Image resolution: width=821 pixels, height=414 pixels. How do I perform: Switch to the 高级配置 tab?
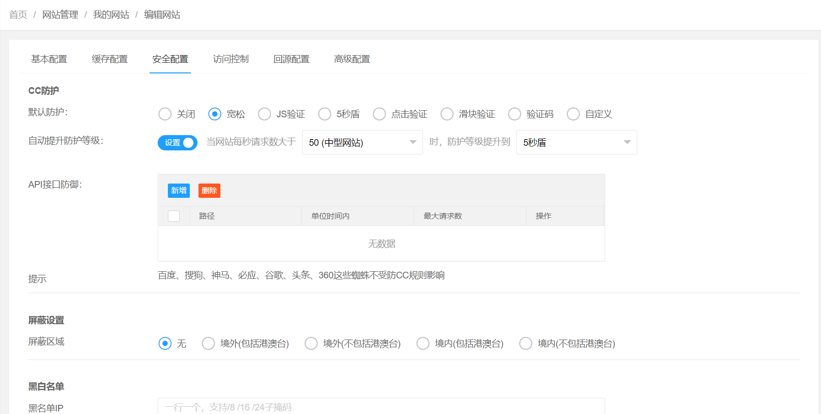tap(352, 59)
